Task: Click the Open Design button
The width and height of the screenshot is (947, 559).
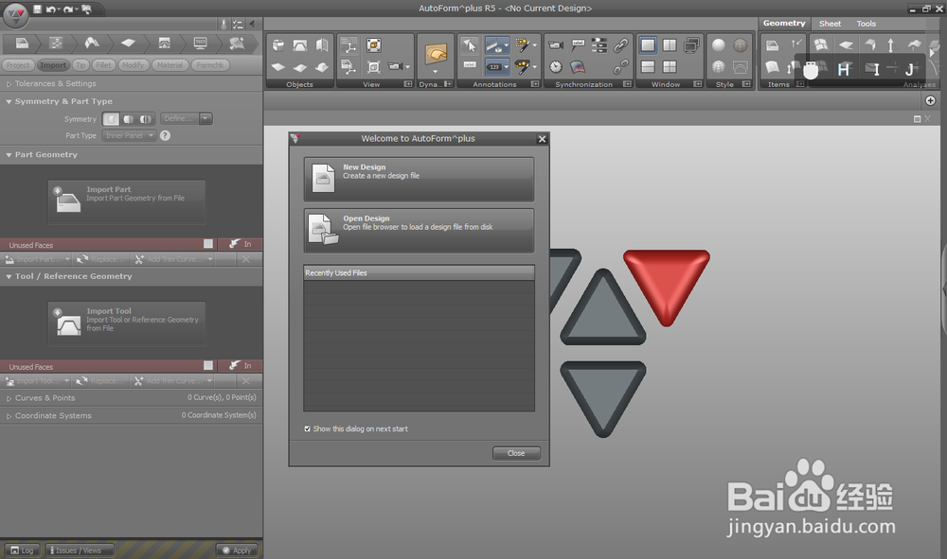Action: [420, 231]
